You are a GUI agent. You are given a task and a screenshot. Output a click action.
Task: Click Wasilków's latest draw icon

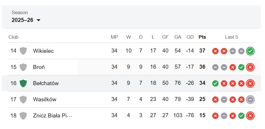(x=250, y=100)
